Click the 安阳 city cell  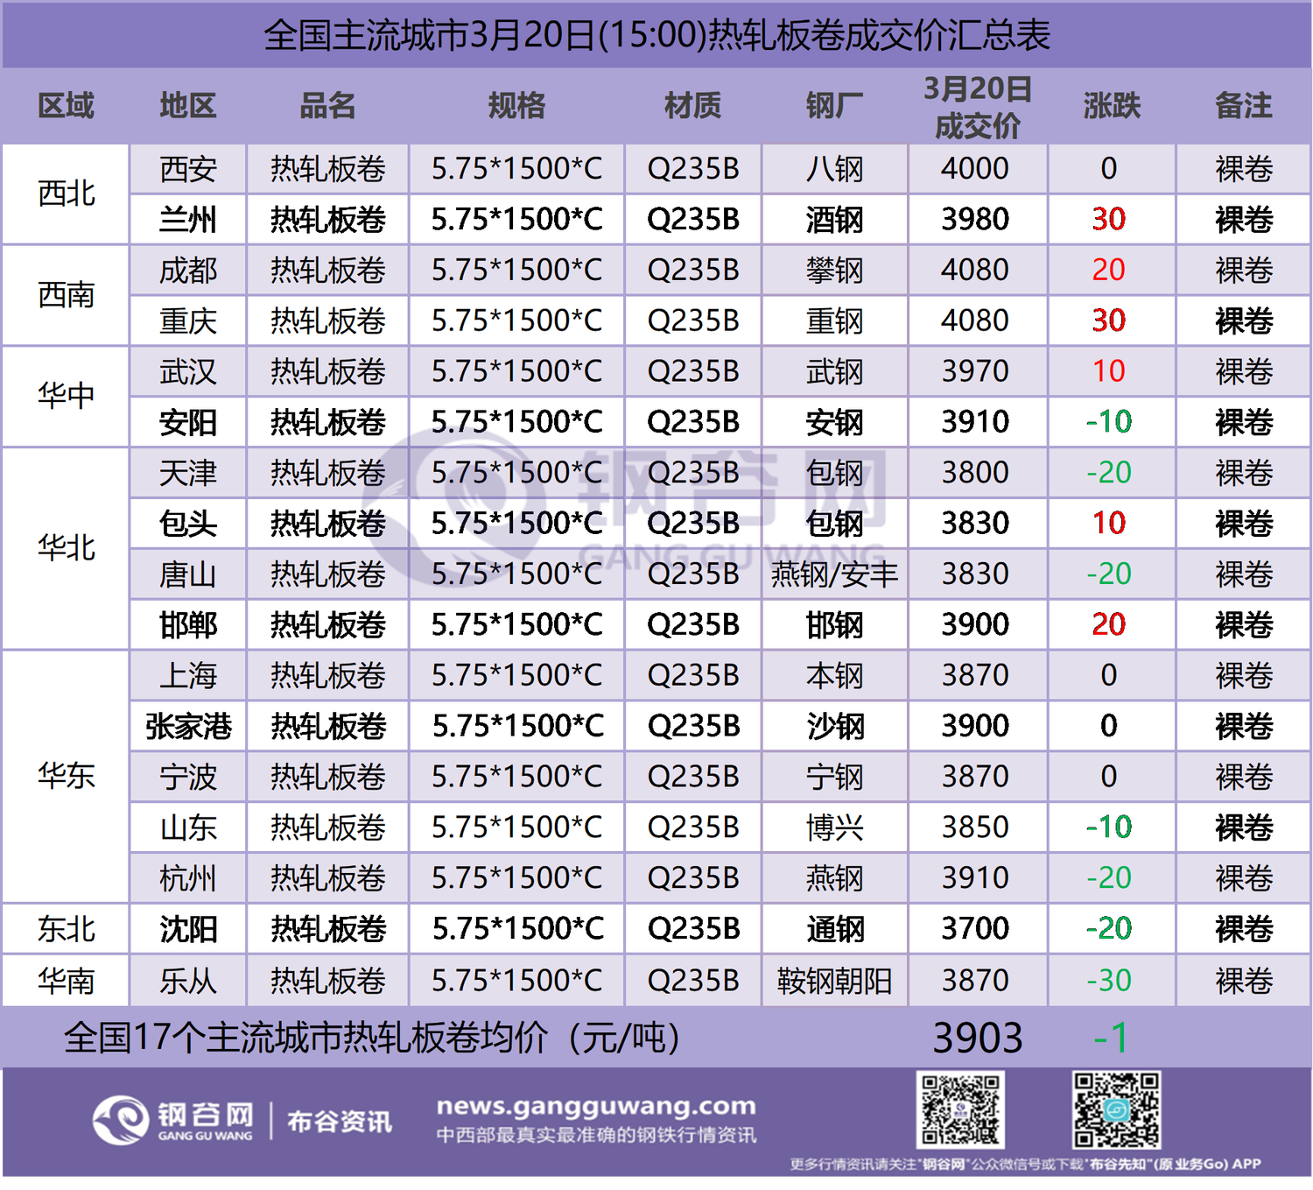(x=188, y=423)
